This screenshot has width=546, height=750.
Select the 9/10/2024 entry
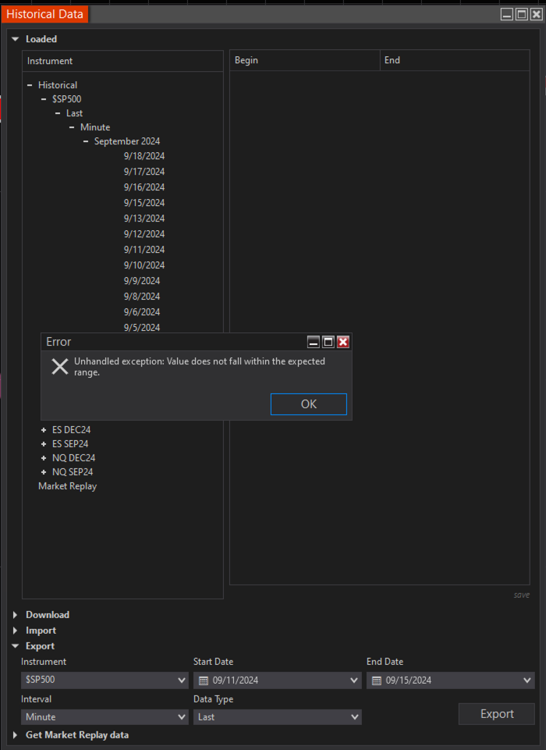[144, 265]
